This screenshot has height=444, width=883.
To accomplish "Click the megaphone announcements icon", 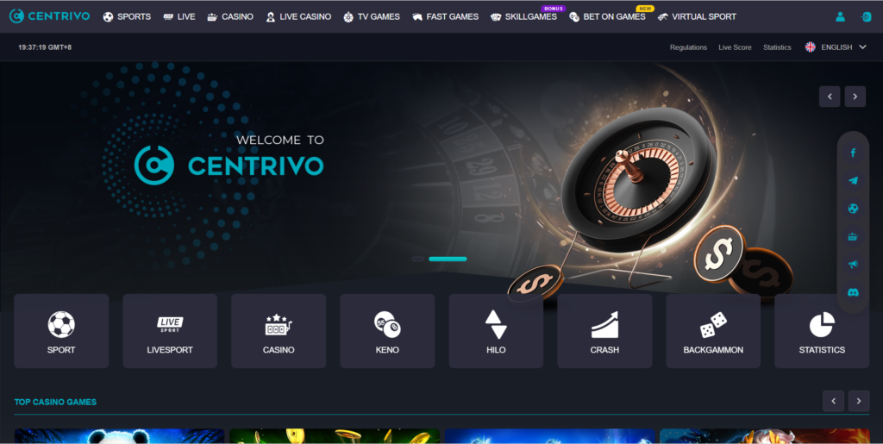I will 853,265.
